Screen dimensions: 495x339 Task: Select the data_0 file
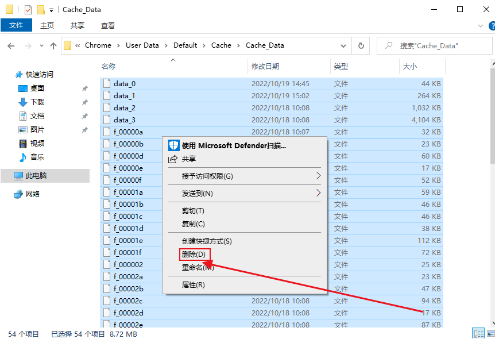(272, 84)
